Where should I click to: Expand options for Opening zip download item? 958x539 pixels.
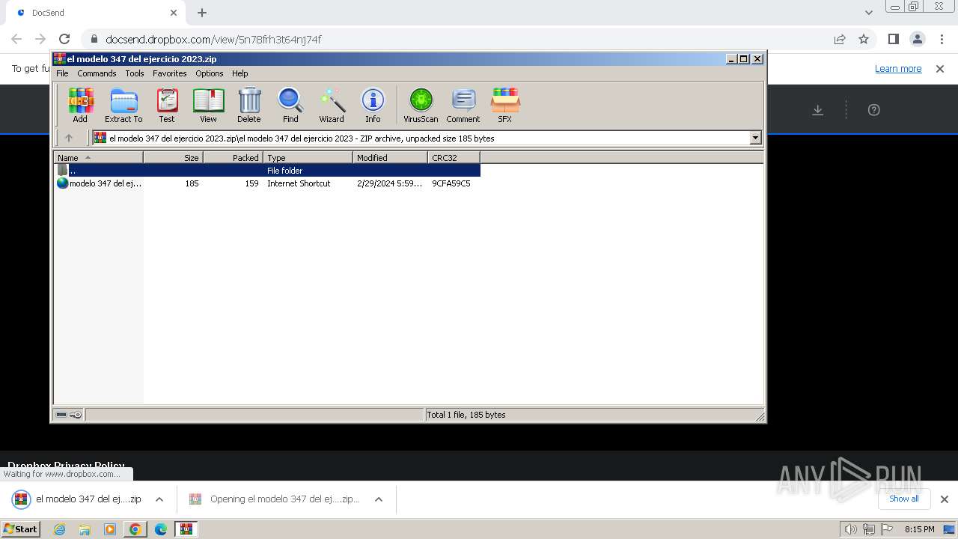tap(379, 499)
